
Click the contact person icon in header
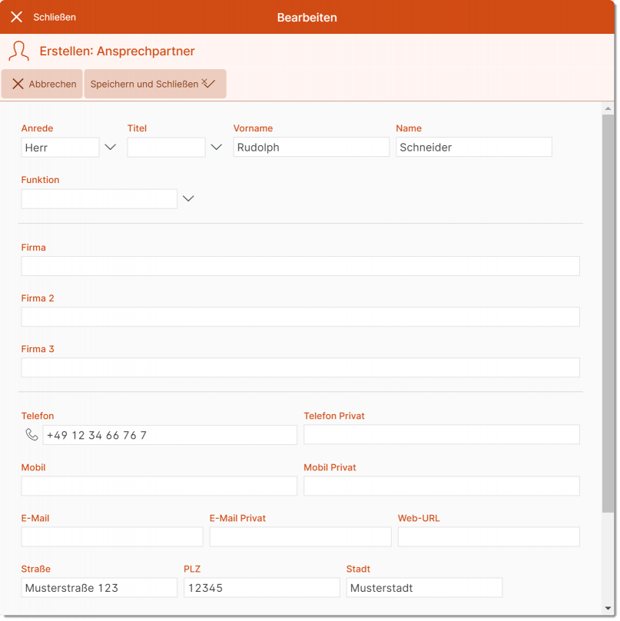(x=18, y=51)
